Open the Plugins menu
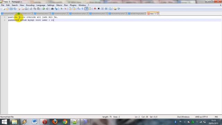222x125 pixels. click(73, 5)
